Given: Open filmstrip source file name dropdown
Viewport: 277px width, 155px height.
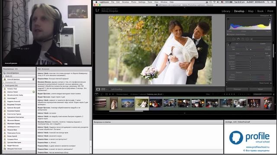Looking at the screenshot, I should (x=155, y=94).
